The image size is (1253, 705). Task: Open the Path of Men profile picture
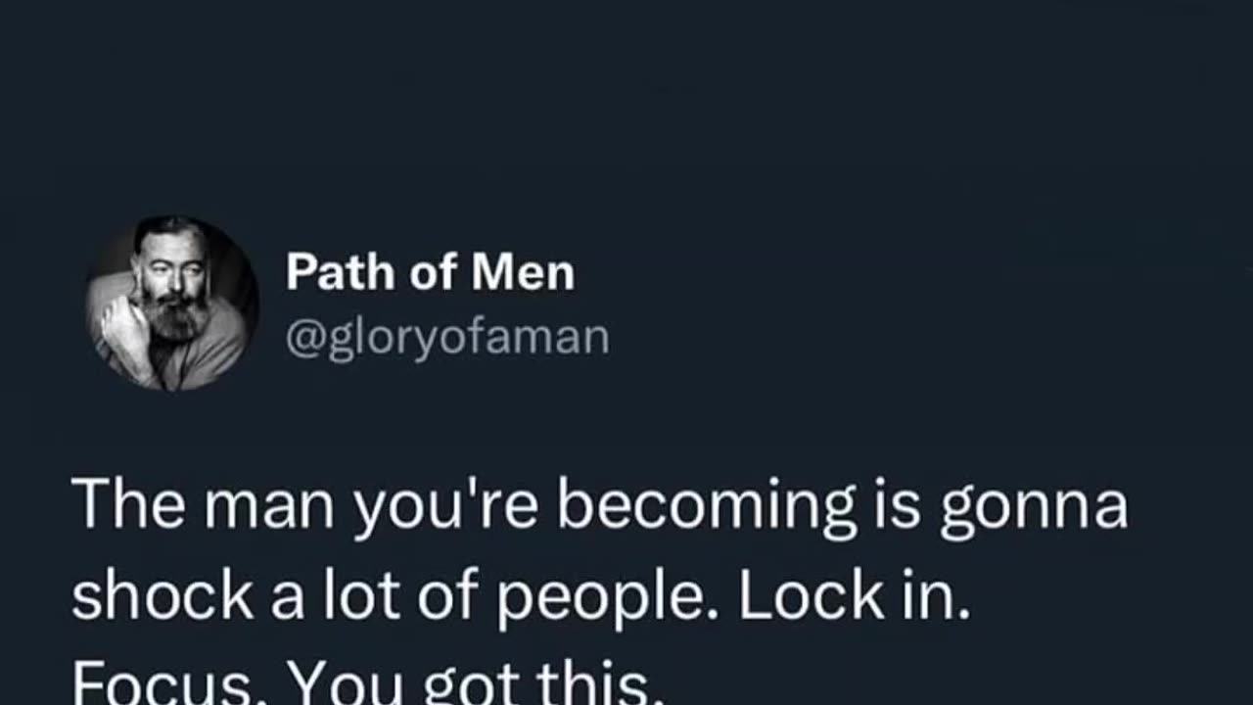(x=173, y=304)
